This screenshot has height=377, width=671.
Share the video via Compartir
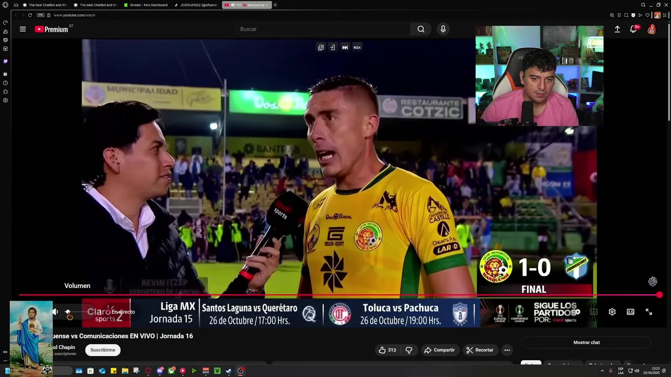point(439,350)
